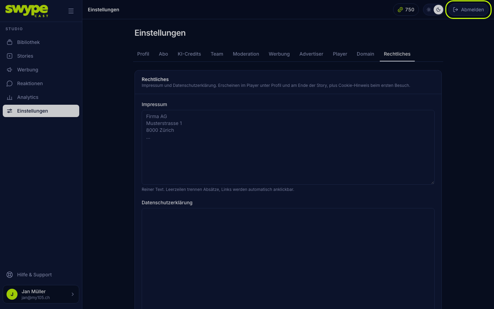Open Hilfe & Support link
The height and width of the screenshot is (309, 494).
coord(41,275)
